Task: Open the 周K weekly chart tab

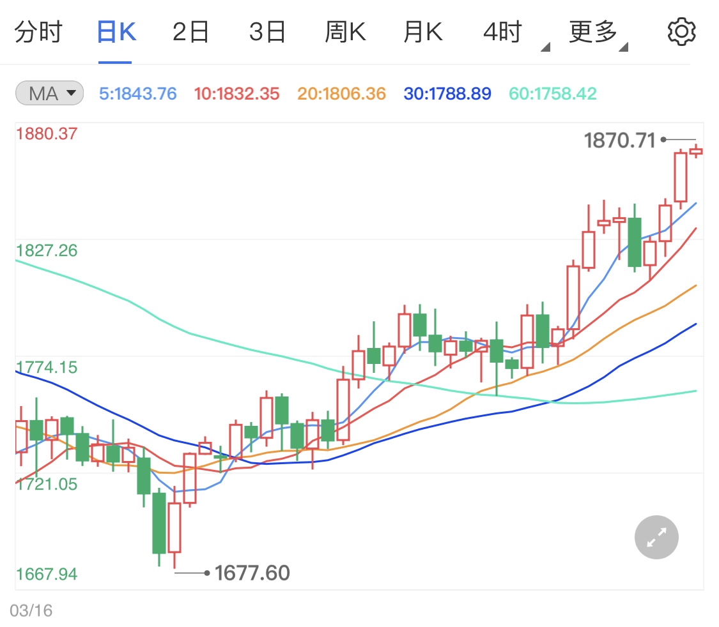Action: tap(345, 32)
